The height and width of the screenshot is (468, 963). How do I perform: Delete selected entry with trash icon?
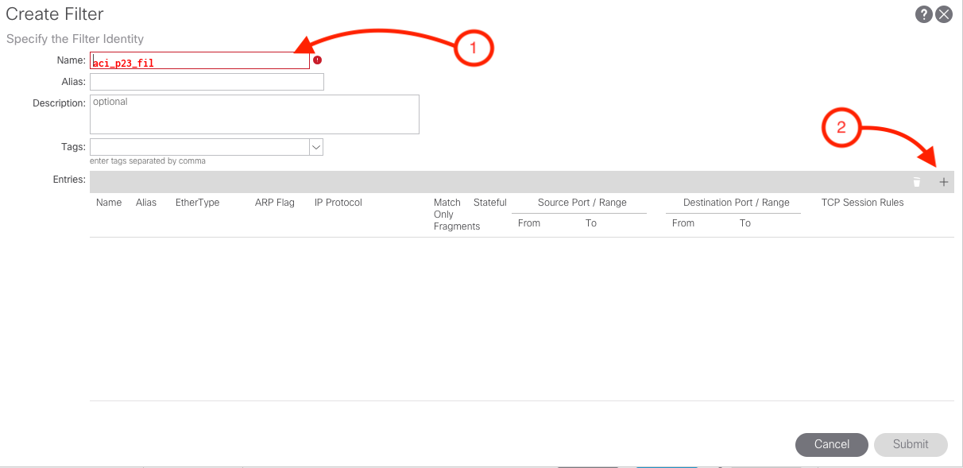coord(917,182)
